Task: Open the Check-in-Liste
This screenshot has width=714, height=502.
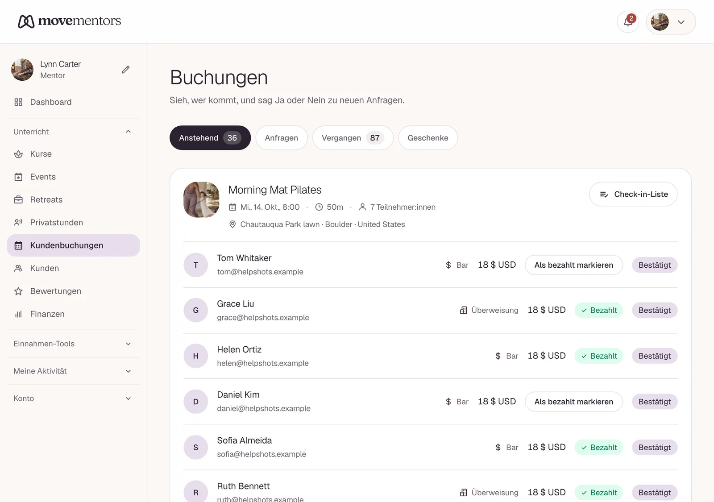Action: [633, 194]
